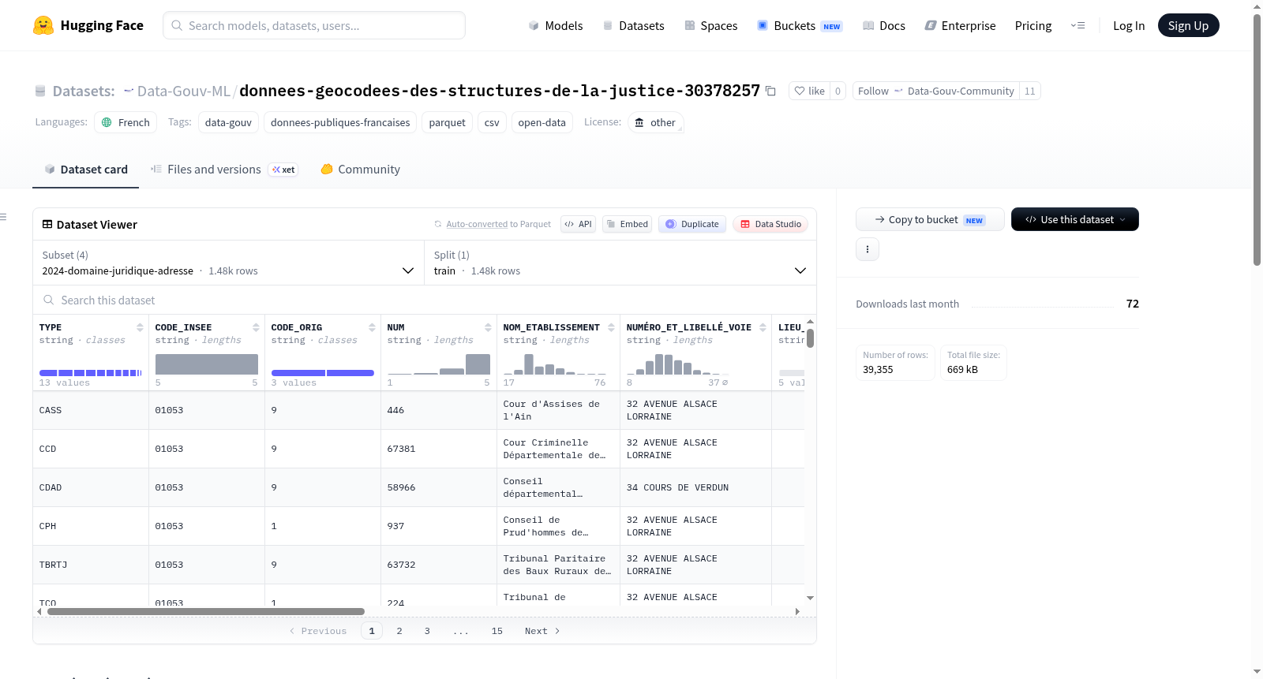The image size is (1263, 679).
Task: Focus the search models, datasets, users field
Action: pos(314,25)
